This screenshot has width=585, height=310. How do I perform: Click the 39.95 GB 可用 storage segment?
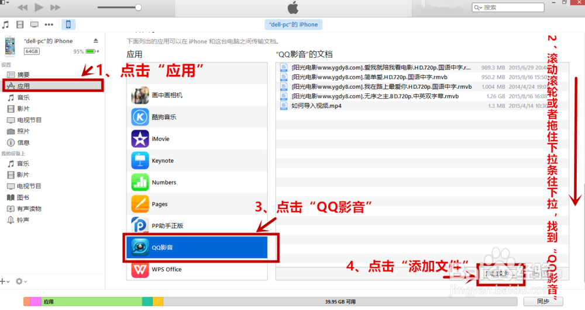coord(340,302)
